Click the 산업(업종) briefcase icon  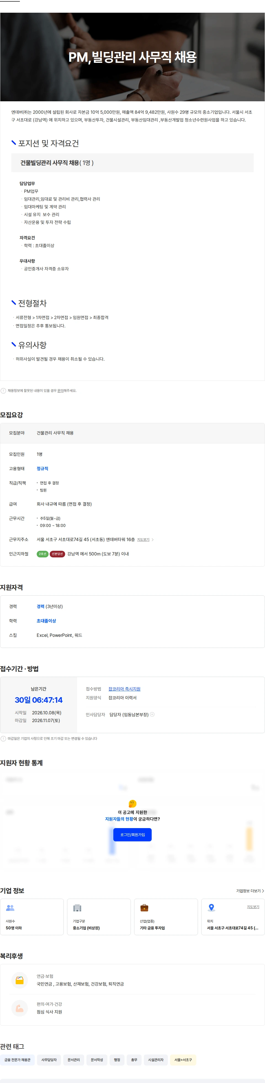tap(144, 908)
